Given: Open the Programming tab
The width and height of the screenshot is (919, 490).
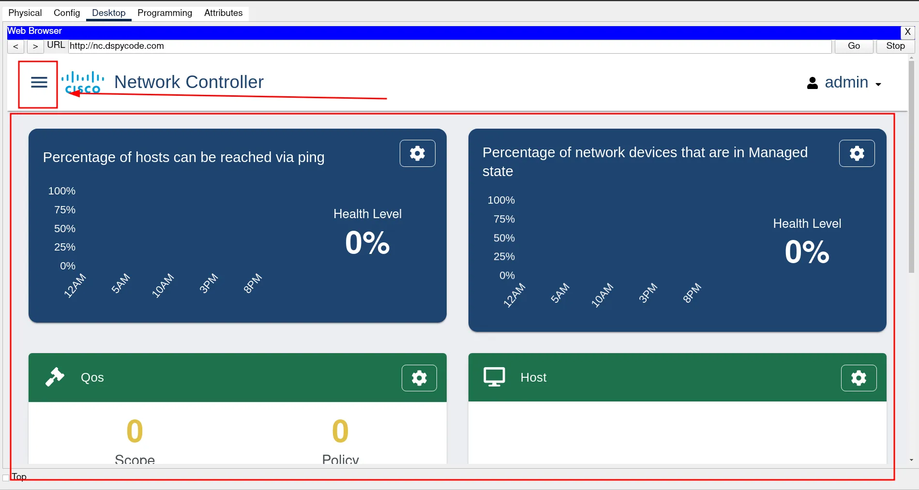Looking at the screenshot, I should (x=165, y=13).
